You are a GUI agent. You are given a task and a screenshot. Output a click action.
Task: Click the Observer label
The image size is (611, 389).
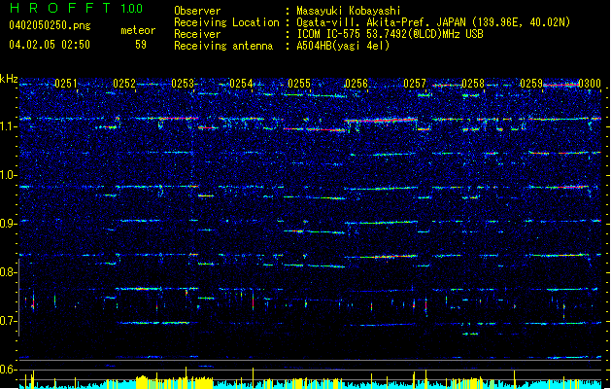coord(197,11)
